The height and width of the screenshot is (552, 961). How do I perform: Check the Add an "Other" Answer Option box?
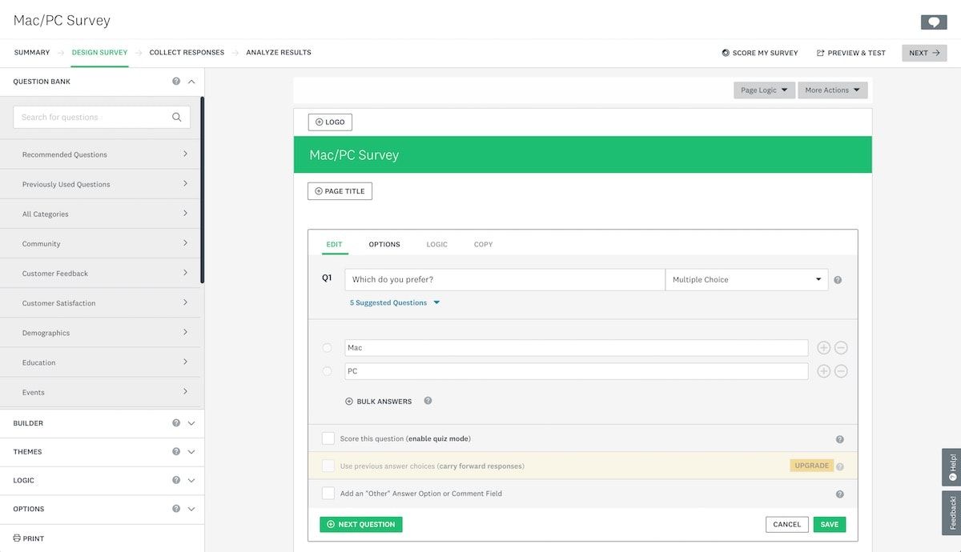[x=328, y=494]
